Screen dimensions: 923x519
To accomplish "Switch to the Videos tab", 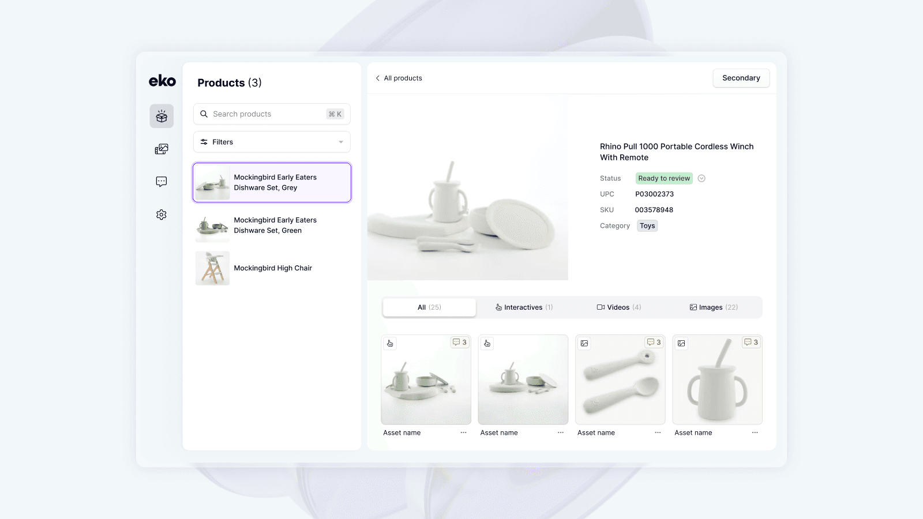I will [618, 307].
